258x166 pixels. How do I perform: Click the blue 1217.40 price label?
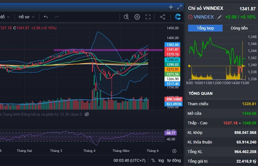tap(172, 84)
